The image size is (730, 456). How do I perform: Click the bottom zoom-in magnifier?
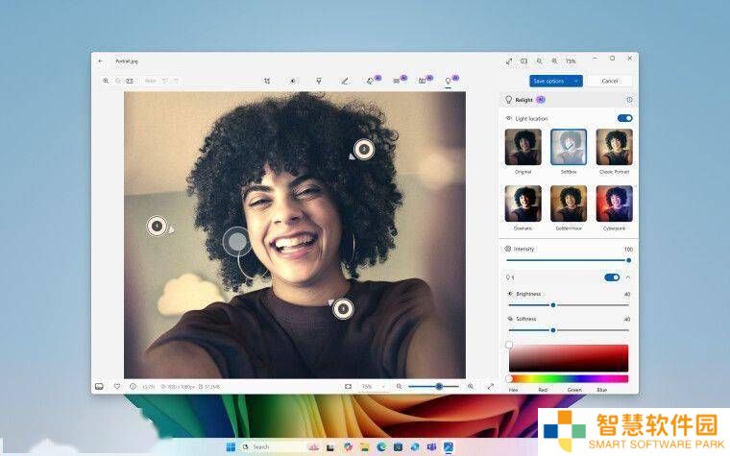click(471, 387)
